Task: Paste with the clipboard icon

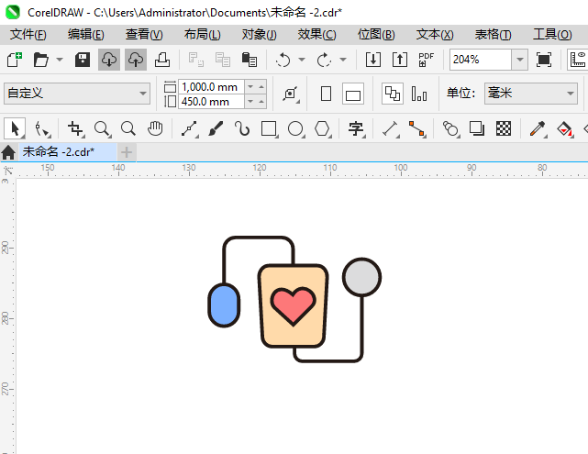Action: pos(250,60)
